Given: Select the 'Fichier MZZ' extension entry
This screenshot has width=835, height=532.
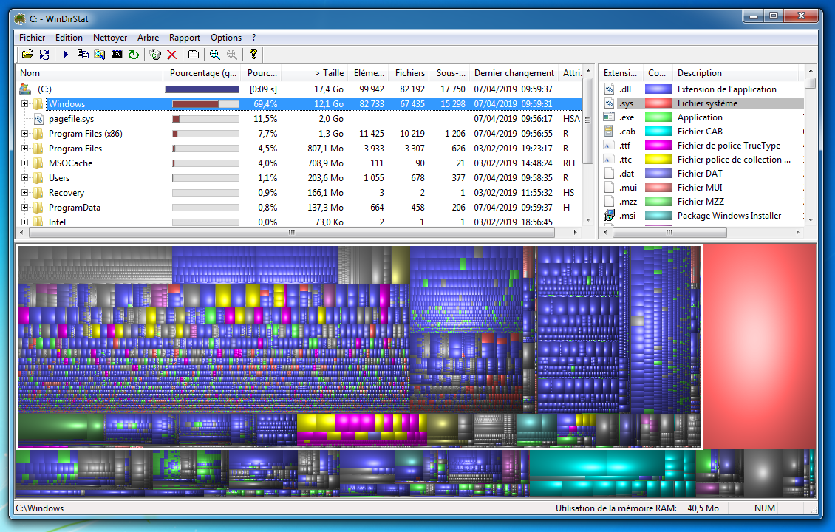Looking at the screenshot, I should (702, 201).
